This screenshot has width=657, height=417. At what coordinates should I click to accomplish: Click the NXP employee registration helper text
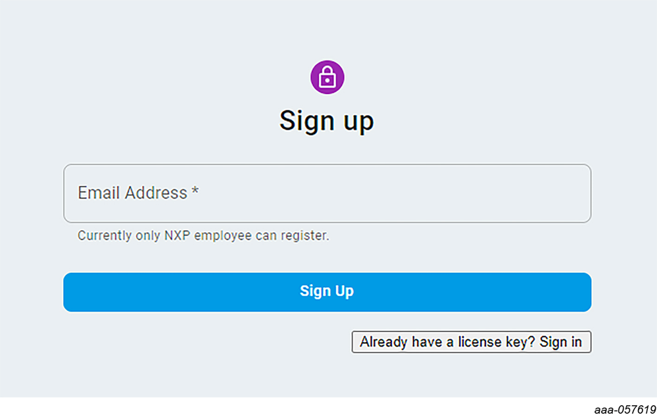203,235
